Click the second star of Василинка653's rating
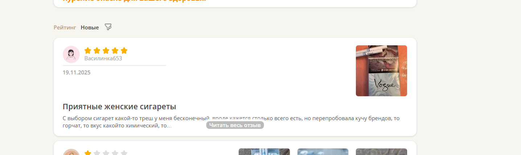Viewport: 521px width, 155px height. pos(97,50)
